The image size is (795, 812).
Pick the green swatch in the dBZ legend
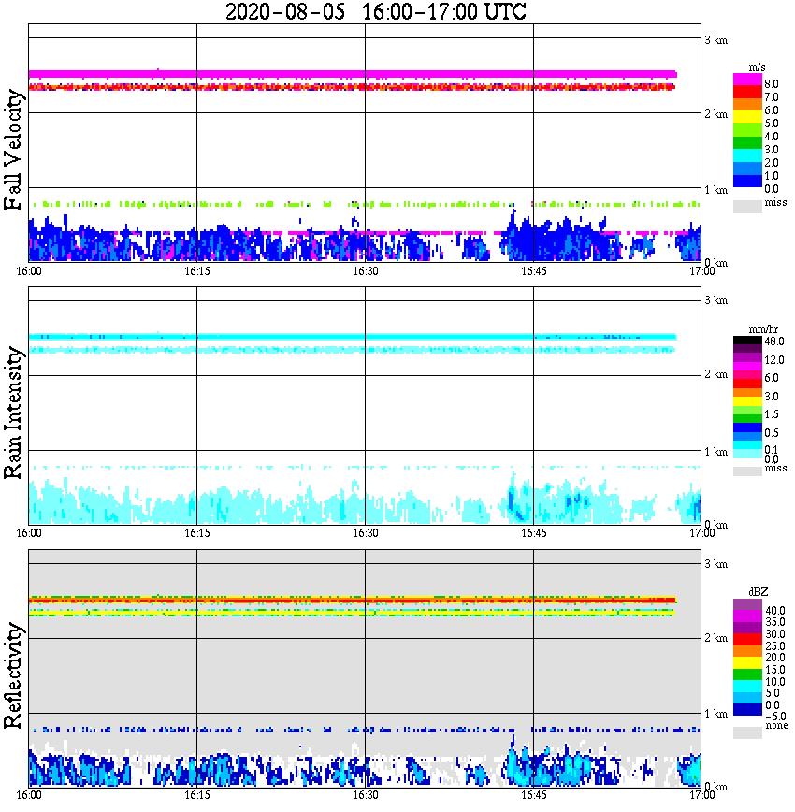coord(747,674)
